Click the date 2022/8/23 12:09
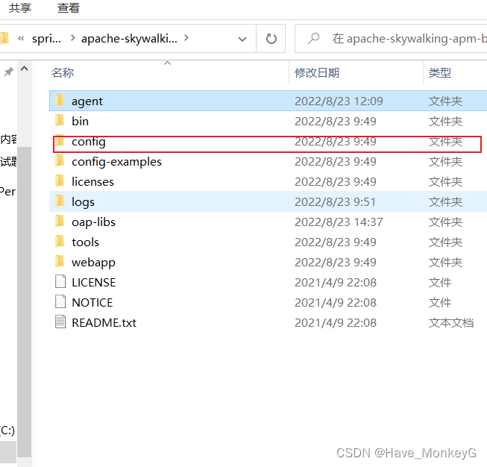The image size is (487, 467). click(x=339, y=101)
